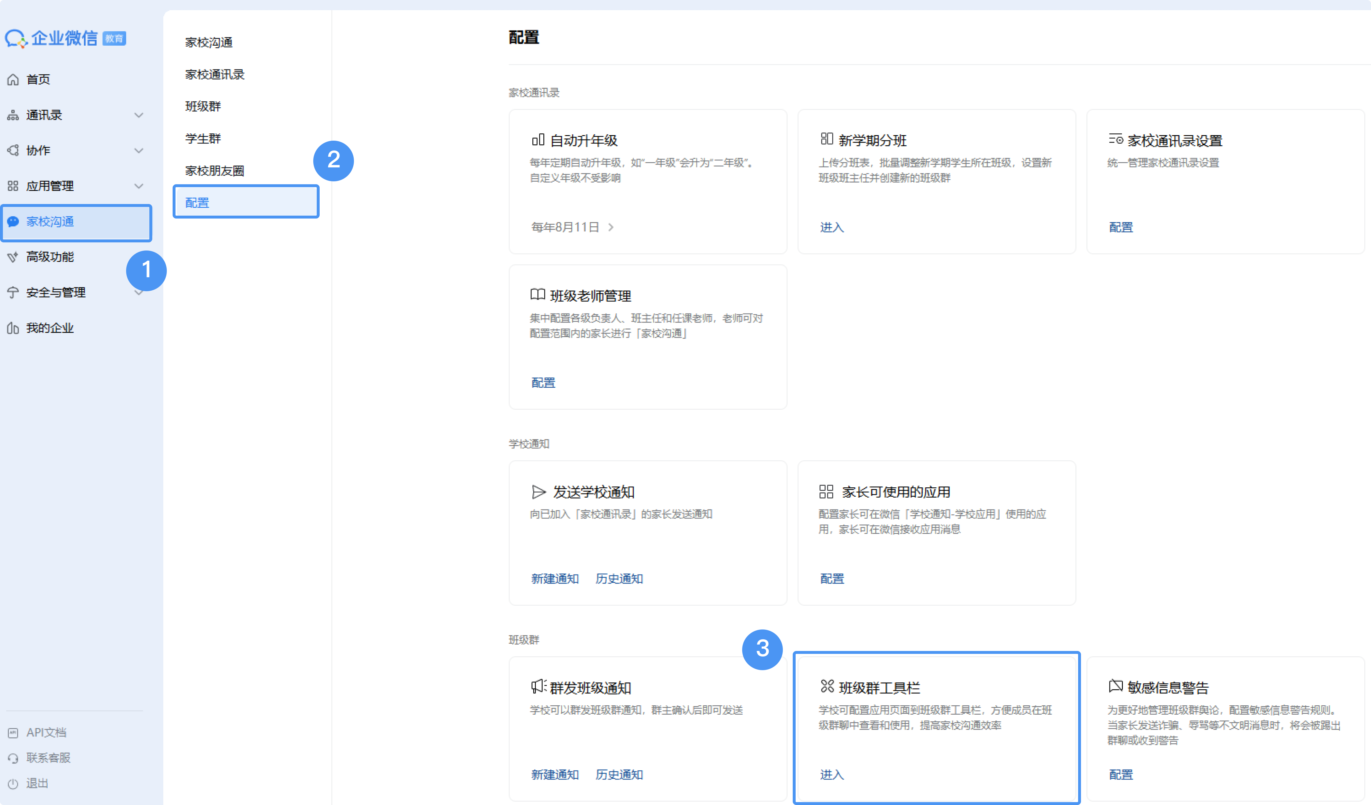Screen dimensions: 1371x805
Task: Expand the 协作 sidebar chevron
Action: [x=139, y=151]
